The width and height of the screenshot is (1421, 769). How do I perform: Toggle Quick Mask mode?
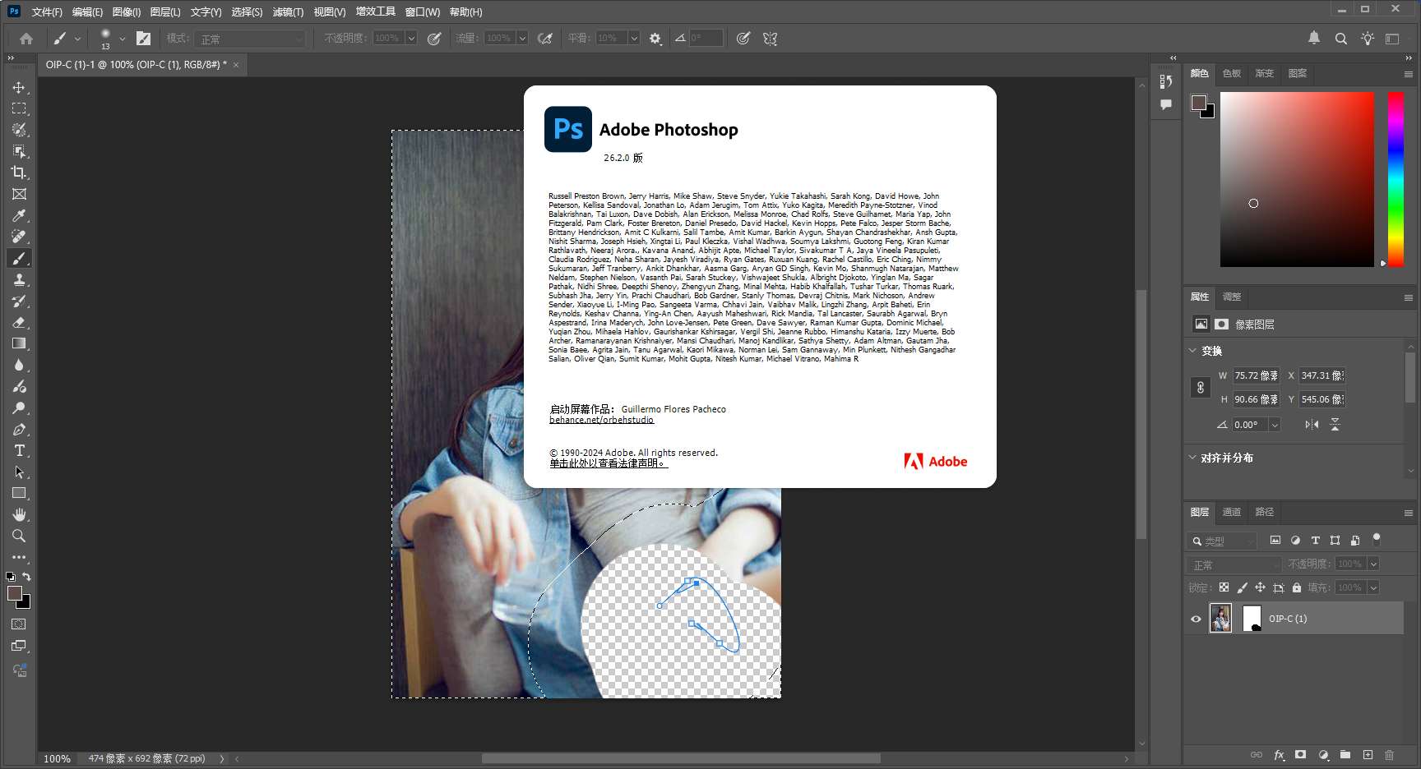(19, 624)
